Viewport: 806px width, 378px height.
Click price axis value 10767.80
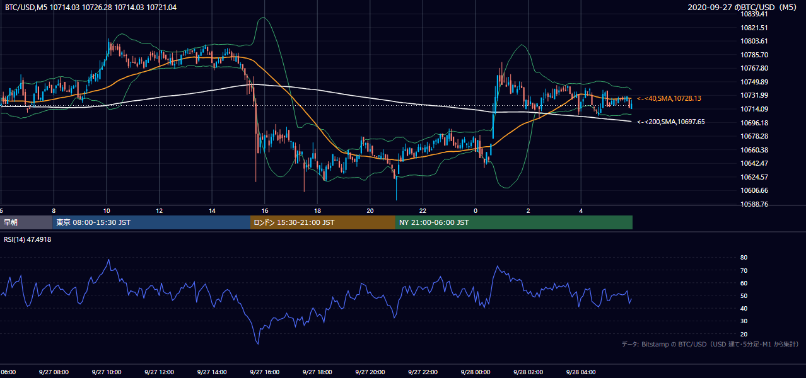point(754,68)
